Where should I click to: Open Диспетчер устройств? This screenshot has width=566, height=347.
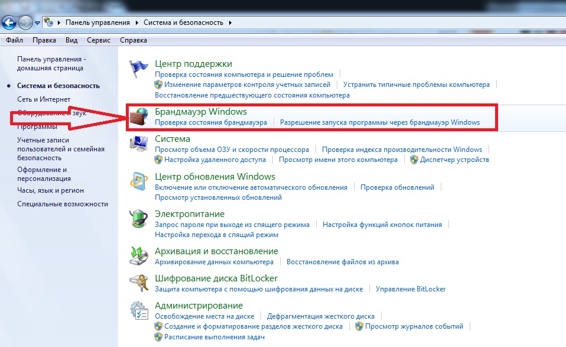[x=454, y=160]
